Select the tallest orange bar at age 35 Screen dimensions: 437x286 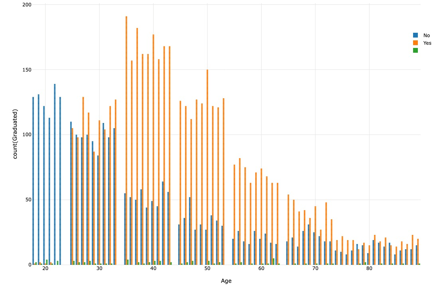coord(126,140)
